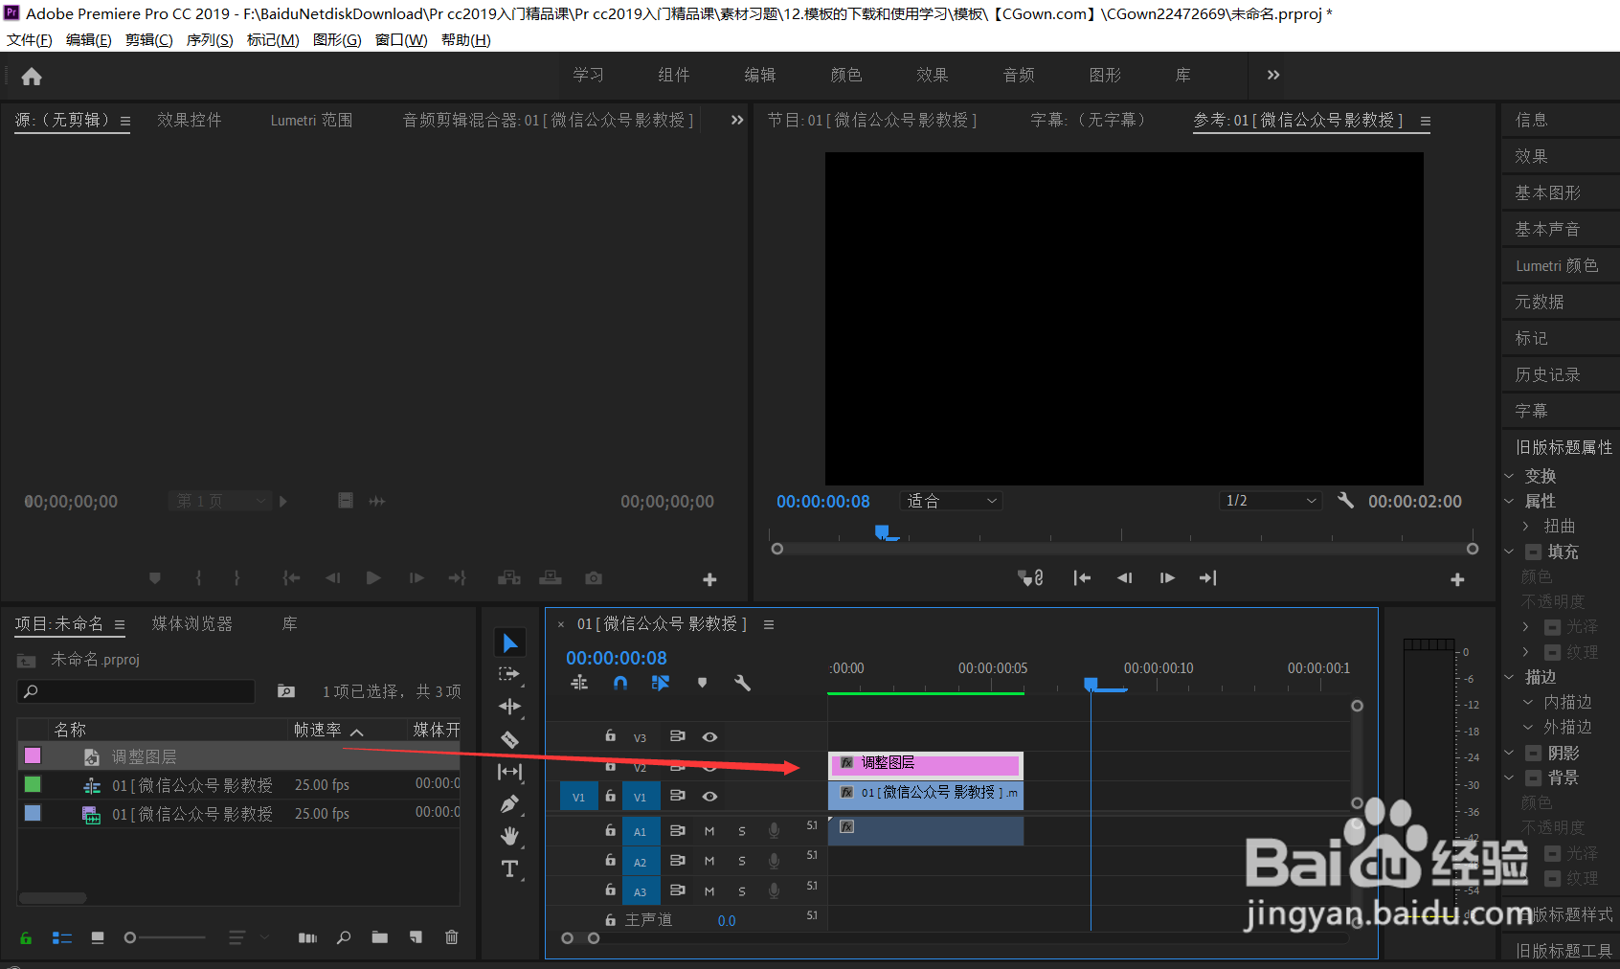Open the Lumetri 颜色 panel
This screenshot has width=1620, height=969.
click(1556, 265)
